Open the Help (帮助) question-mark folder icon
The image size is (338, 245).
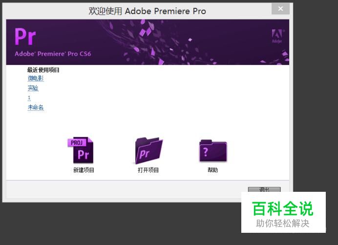(213, 151)
